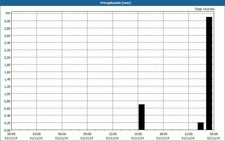Click the 1,40 y-axis value
Screen dimensions: 225x141
click(x=8, y=79)
